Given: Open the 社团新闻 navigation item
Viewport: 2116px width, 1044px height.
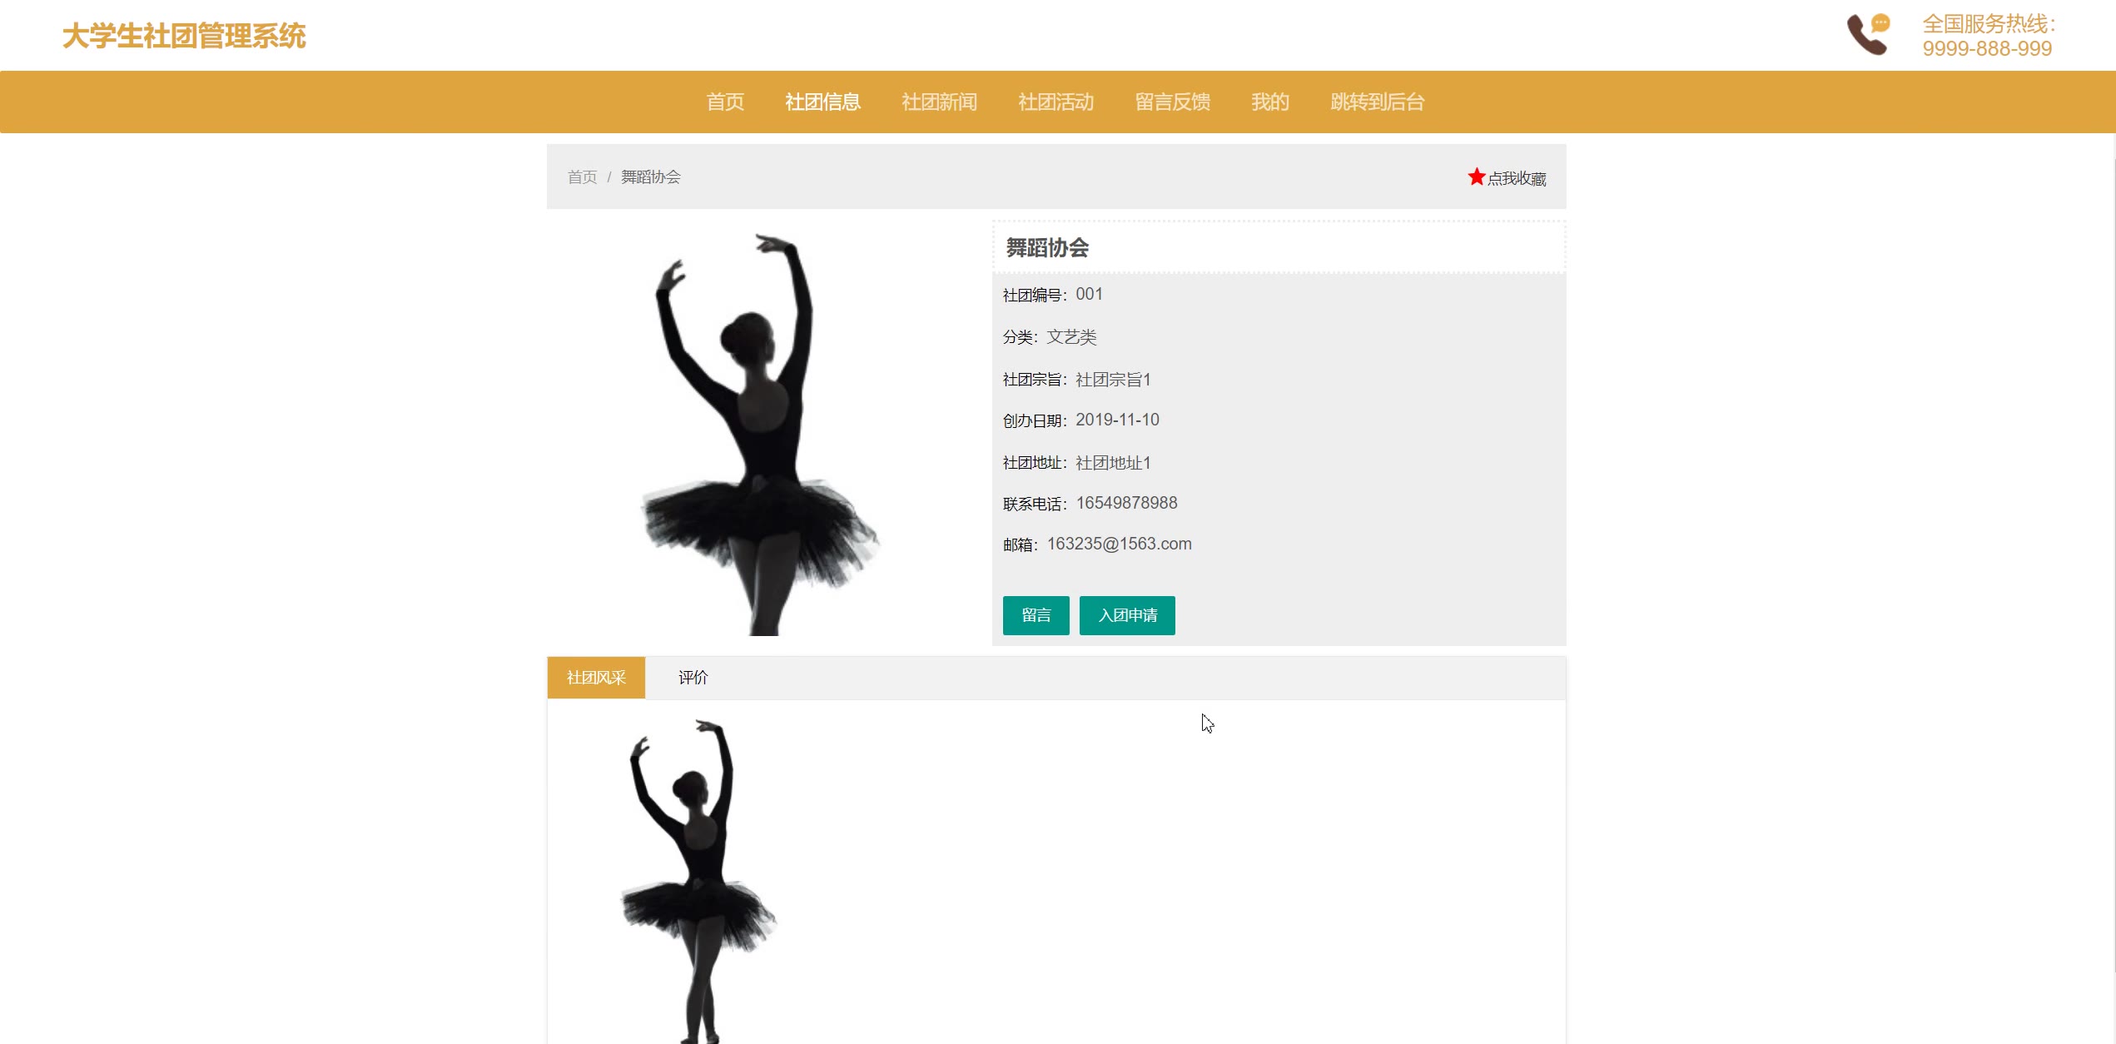Looking at the screenshot, I should click(939, 102).
